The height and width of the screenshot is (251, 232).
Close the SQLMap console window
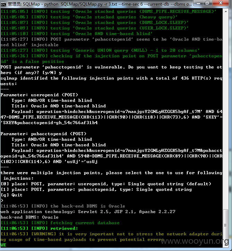point(221,3)
